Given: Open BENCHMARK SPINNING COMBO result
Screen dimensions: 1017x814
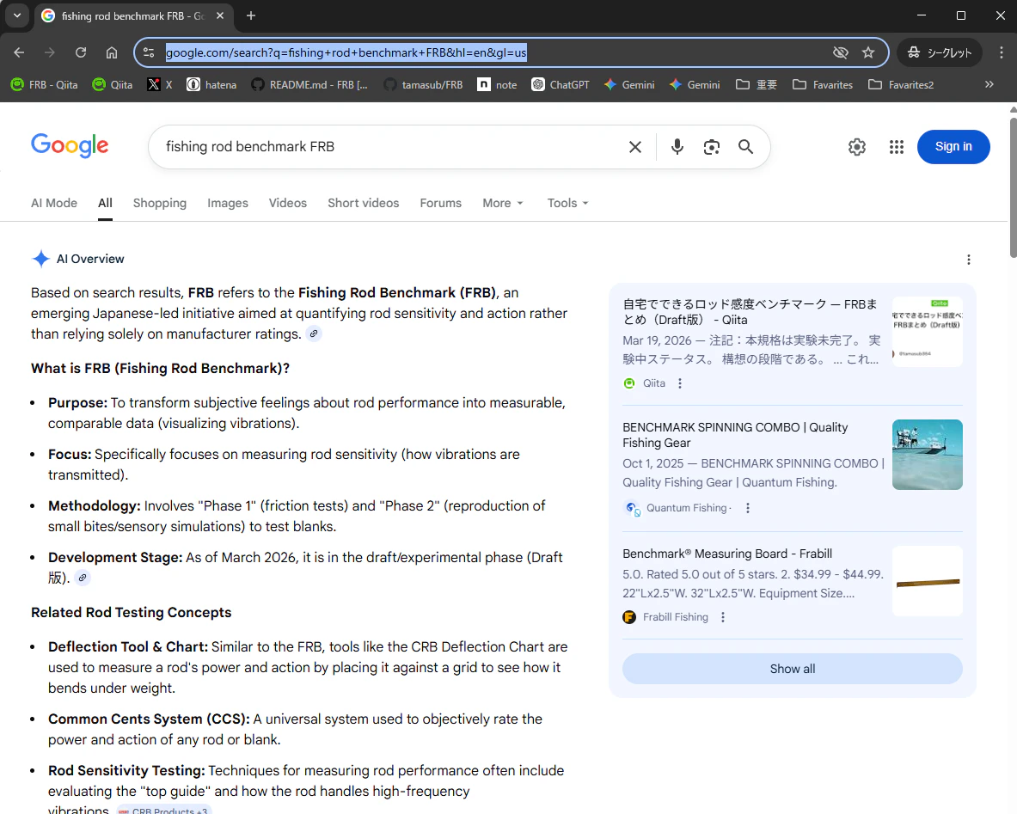Looking at the screenshot, I should [735, 435].
